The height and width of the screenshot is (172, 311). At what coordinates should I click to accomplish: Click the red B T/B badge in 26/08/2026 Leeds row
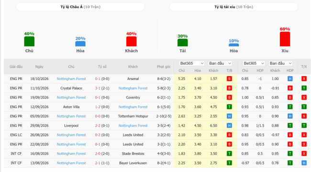pyautogui.click(x=229, y=135)
